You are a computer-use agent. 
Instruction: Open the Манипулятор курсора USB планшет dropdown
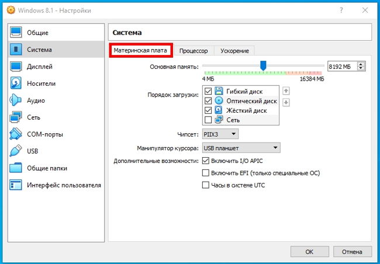[x=241, y=148]
